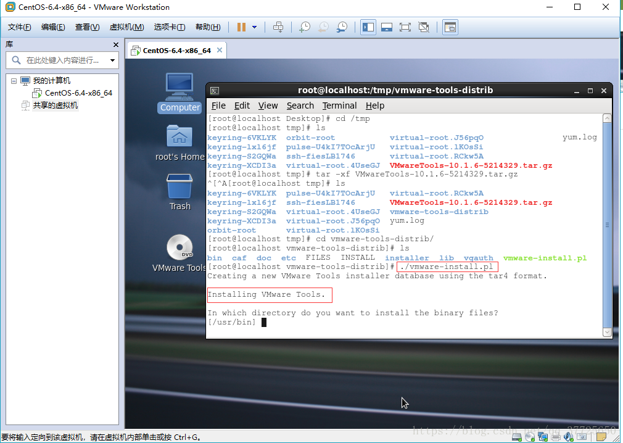This screenshot has width=623, height=443.
Task: Open the 虚拟机(M) menu
Action: (126, 27)
